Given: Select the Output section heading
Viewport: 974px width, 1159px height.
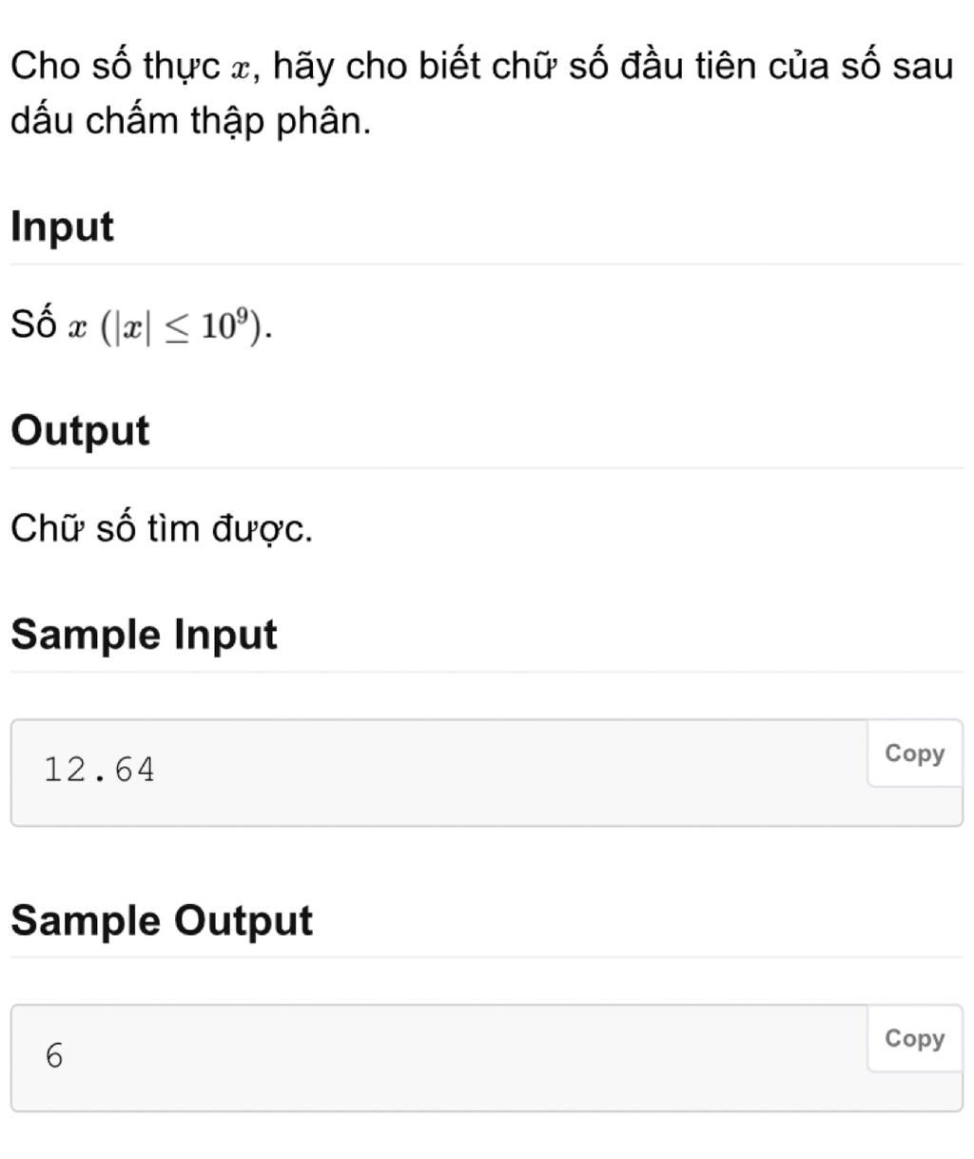Looking at the screenshot, I should [80, 430].
